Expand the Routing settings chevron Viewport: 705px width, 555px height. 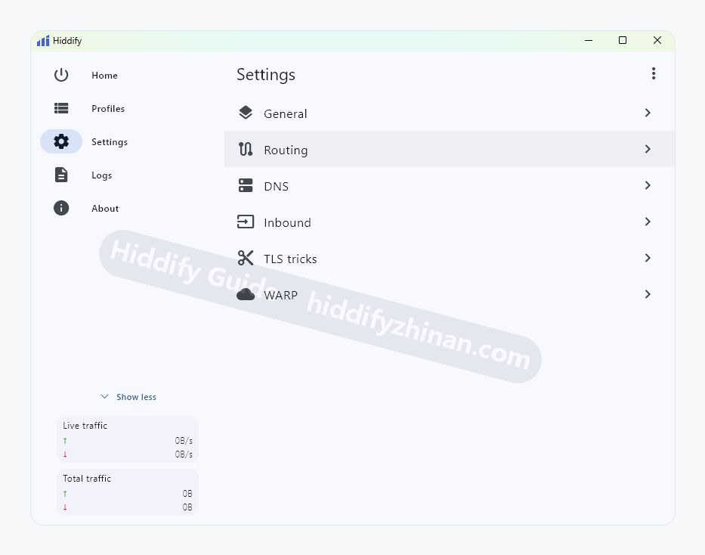648,149
